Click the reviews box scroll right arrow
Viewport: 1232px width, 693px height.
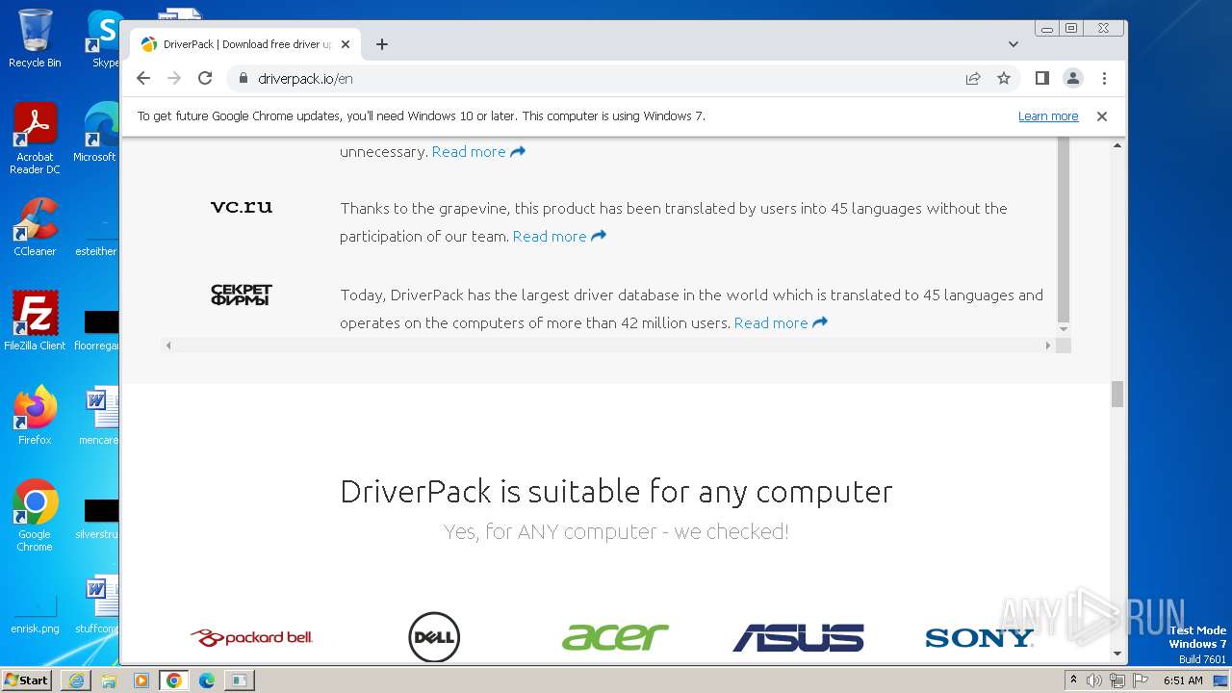(x=1048, y=346)
